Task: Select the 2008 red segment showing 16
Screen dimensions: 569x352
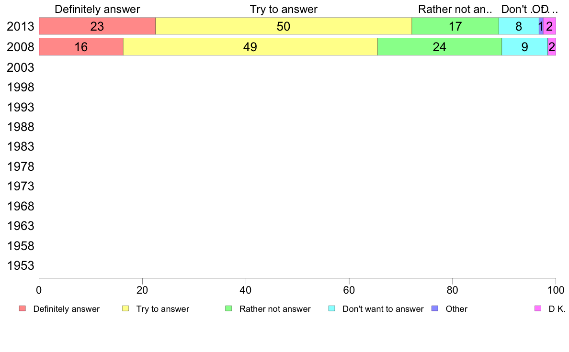Action: (x=81, y=47)
